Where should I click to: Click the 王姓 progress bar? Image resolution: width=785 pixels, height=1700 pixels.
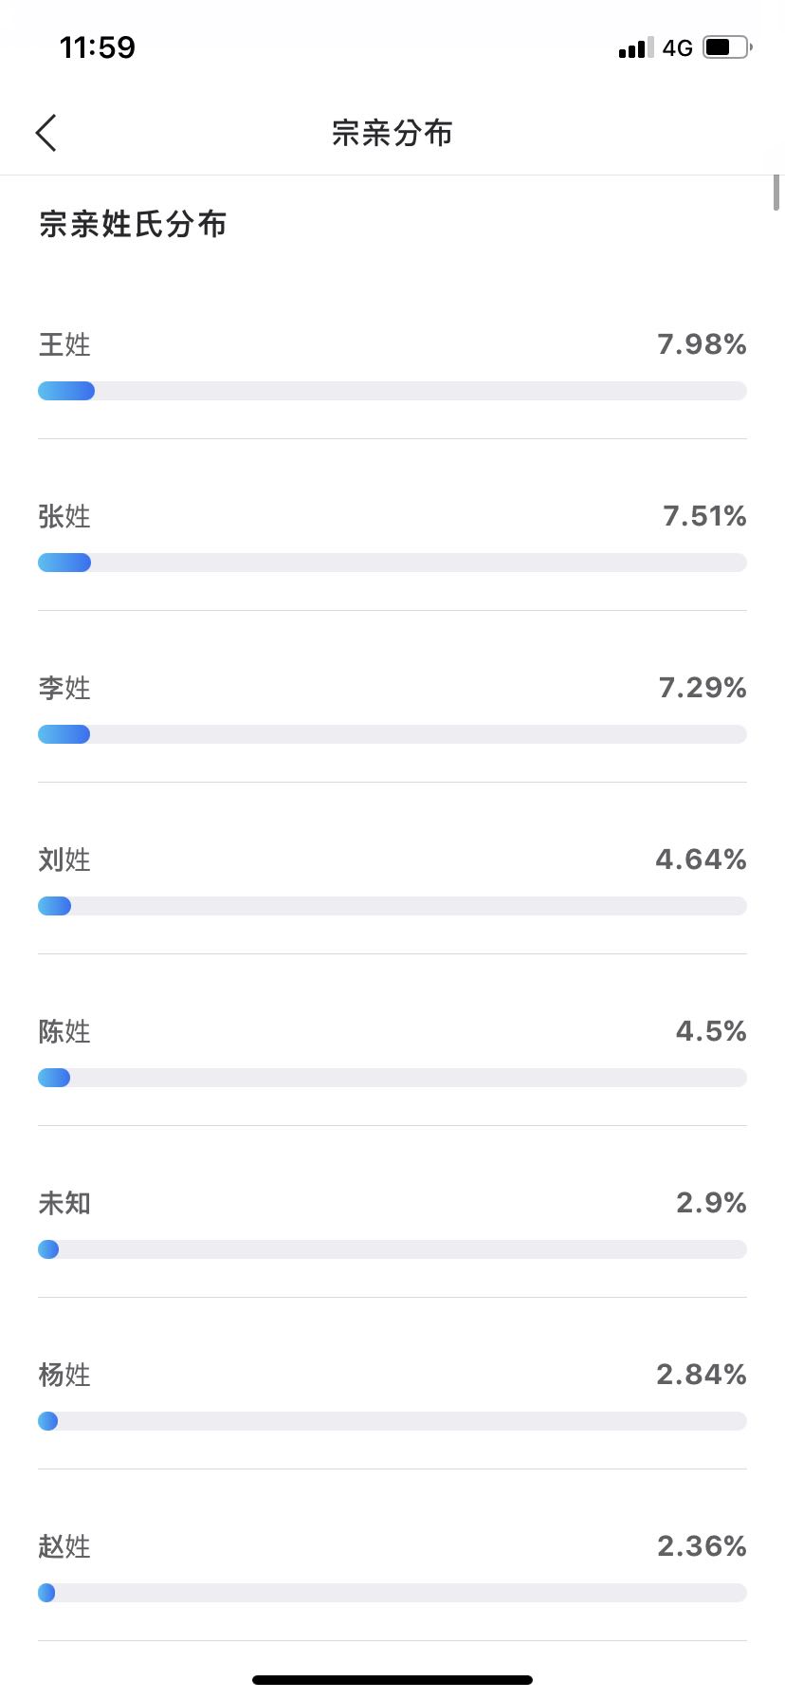point(392,391)
